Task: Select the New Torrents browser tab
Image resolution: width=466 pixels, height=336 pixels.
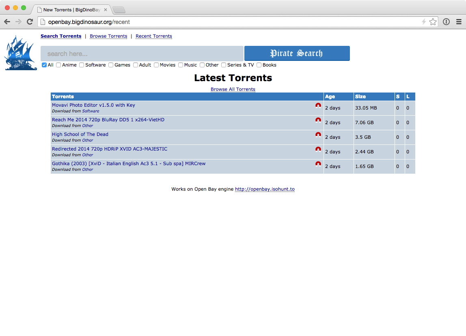Action: (71, 10)
